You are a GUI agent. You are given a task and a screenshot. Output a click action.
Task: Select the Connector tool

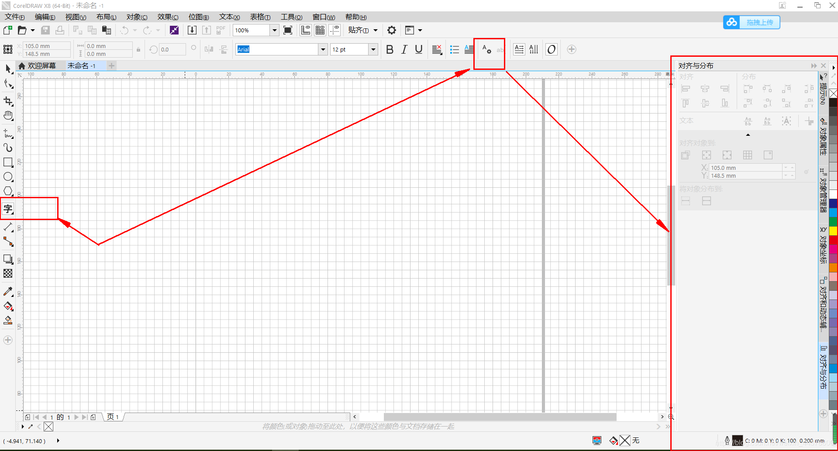coord(8,241)
